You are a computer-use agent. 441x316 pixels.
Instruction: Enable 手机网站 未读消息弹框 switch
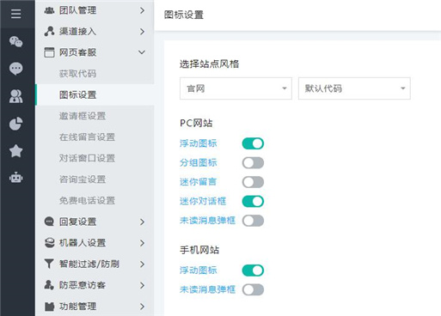pos(253,289)
